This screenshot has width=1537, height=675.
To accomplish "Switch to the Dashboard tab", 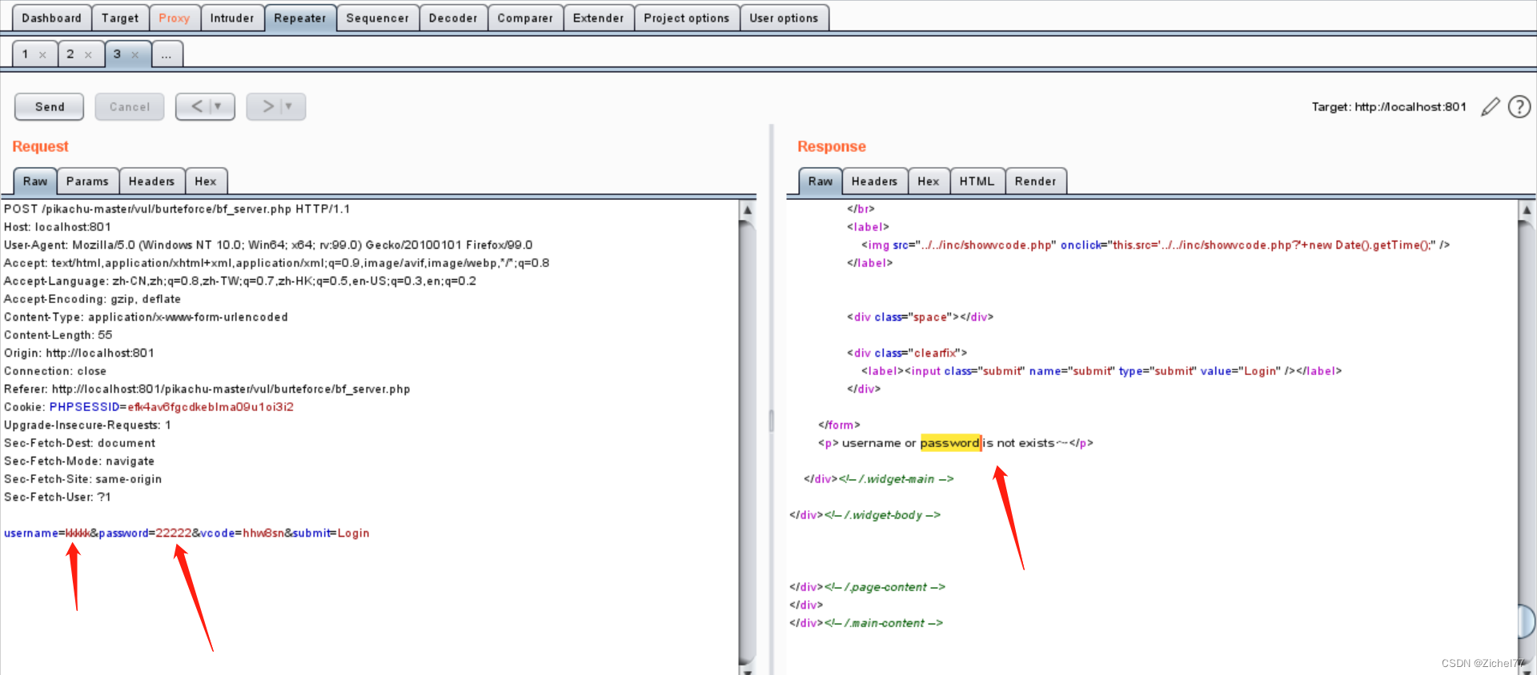I will 51,18.
